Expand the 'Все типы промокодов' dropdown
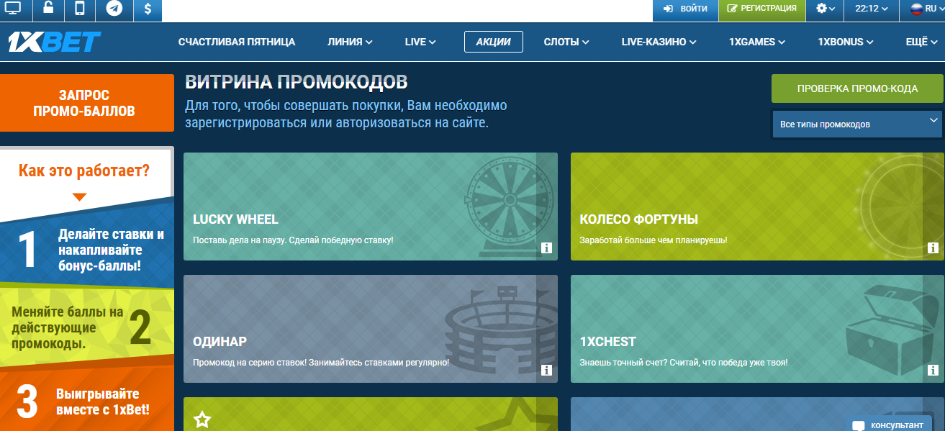This screenshot has width=945, height=431. 856,124
